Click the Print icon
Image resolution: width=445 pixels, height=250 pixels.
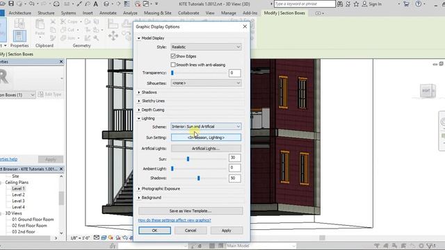56,4
